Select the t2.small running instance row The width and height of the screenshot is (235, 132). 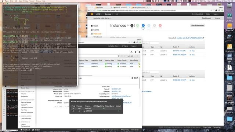tap(109, 66)
